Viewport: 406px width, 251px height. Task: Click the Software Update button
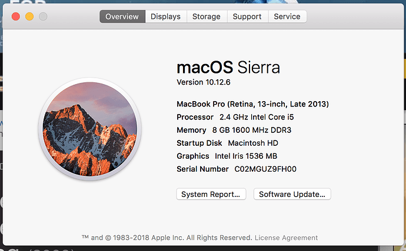tap(292, 194)
